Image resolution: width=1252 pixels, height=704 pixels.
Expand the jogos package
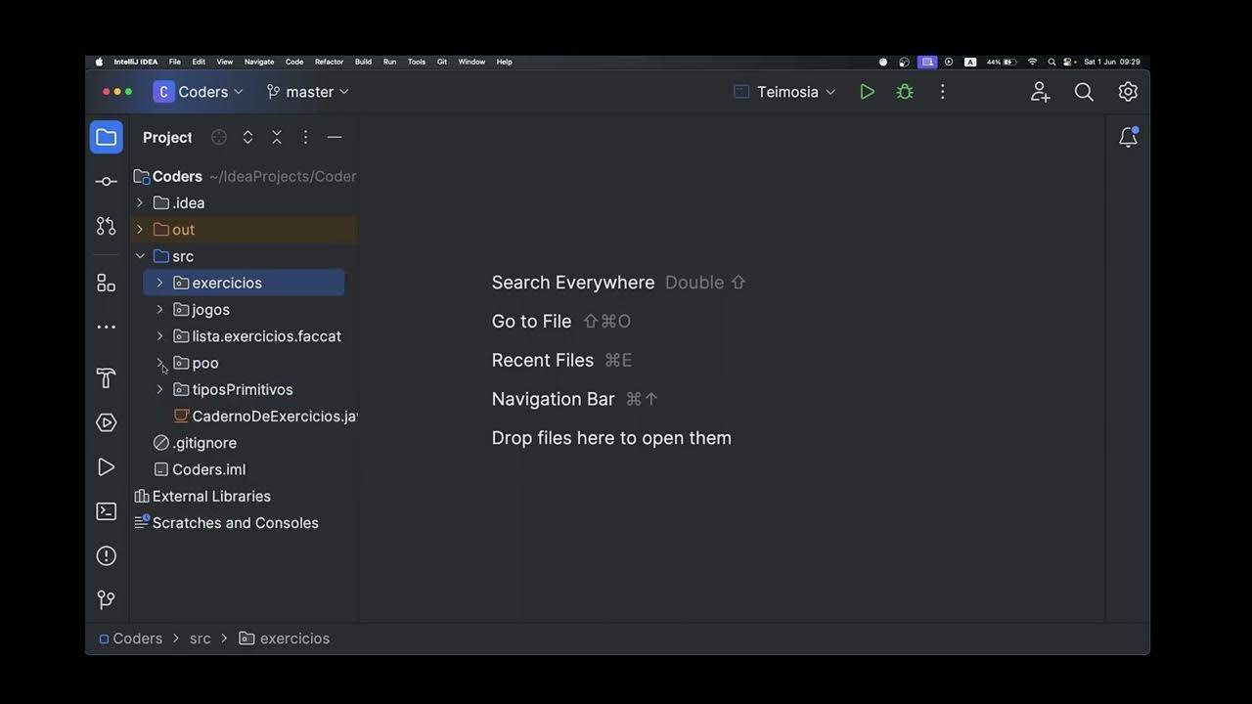(160, 310)
